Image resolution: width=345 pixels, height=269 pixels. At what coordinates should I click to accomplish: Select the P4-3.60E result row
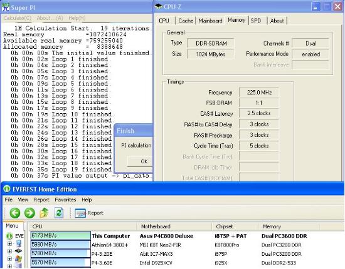click(186, 263)
